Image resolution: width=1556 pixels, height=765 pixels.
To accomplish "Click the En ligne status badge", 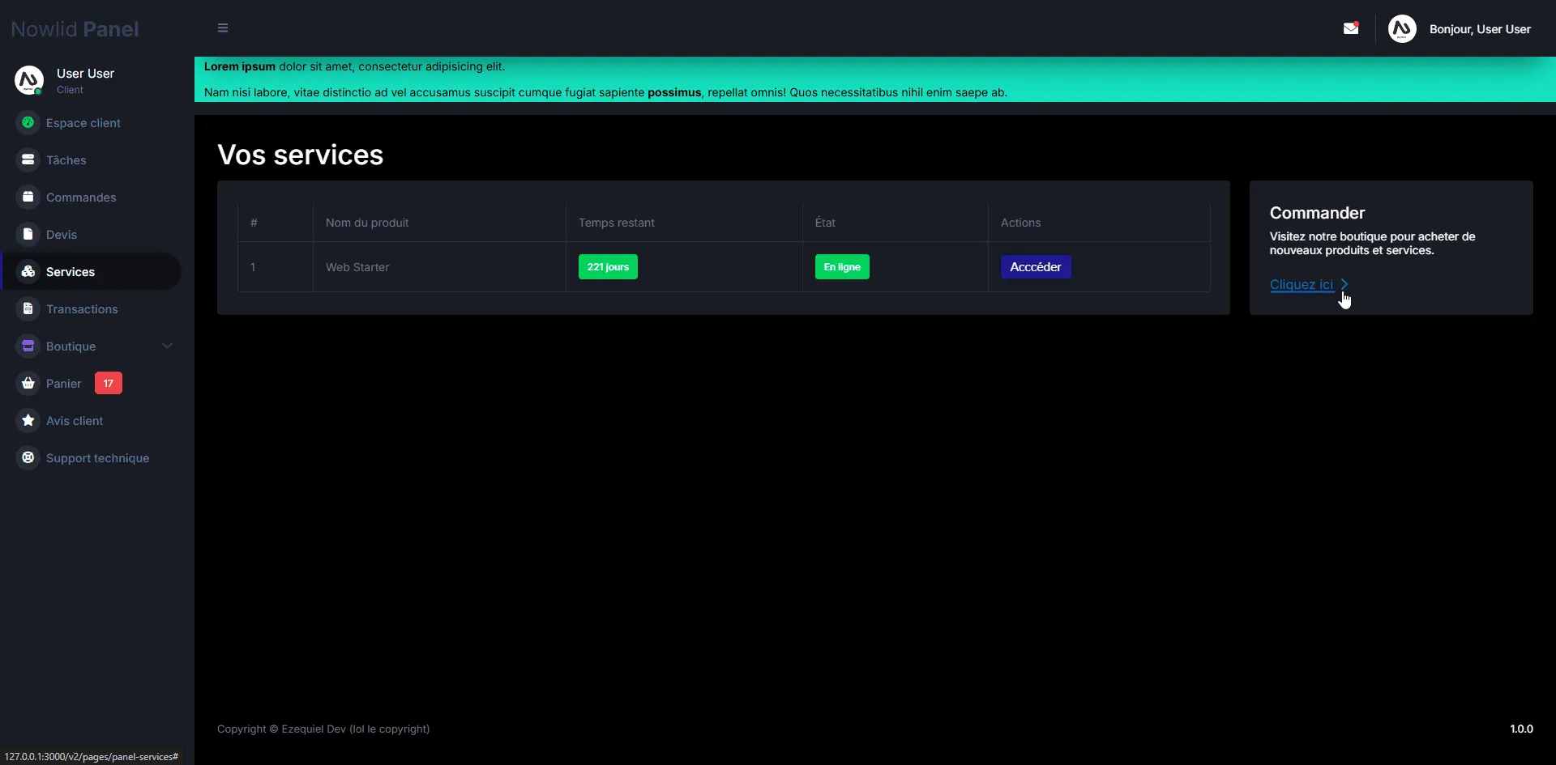I will click(x=842, y=267).
